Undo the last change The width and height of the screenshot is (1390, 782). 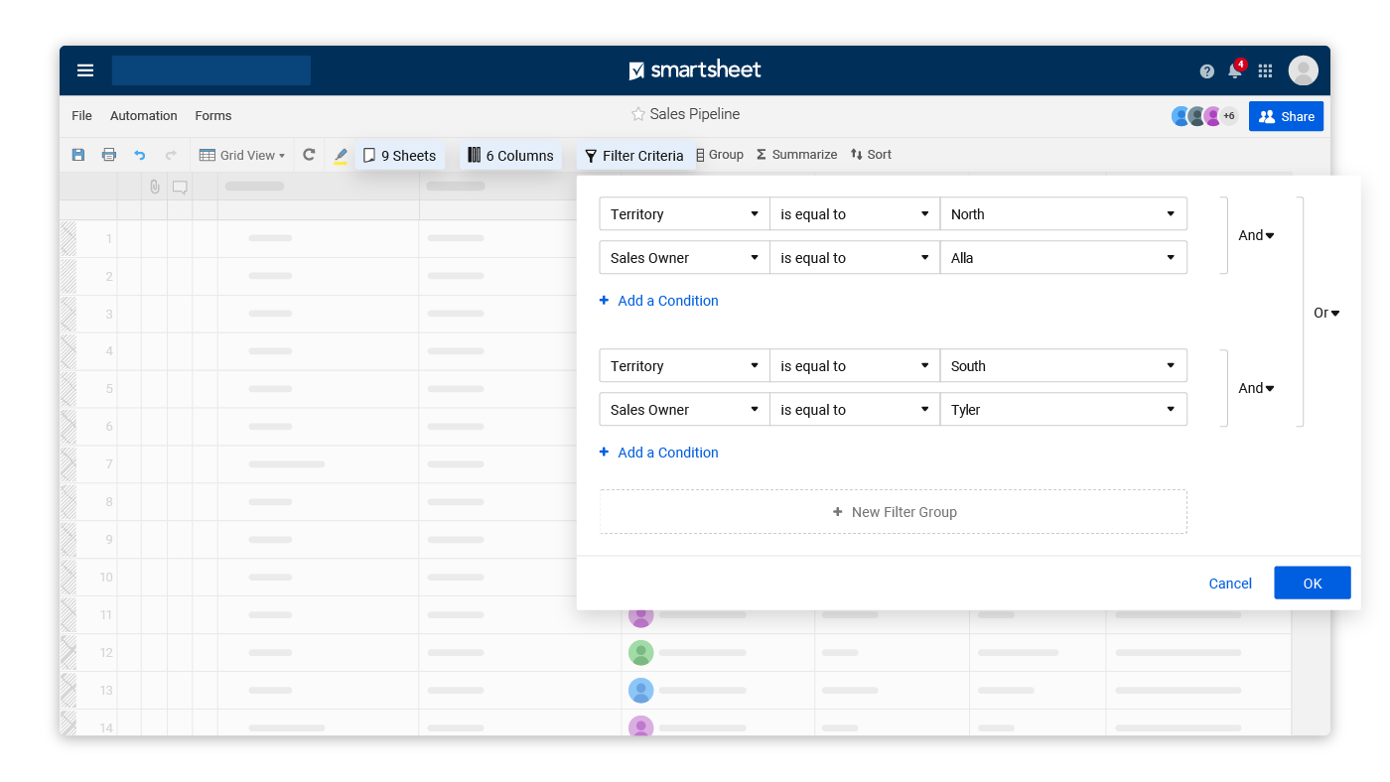pyautogui.click(x=139, y=155)
